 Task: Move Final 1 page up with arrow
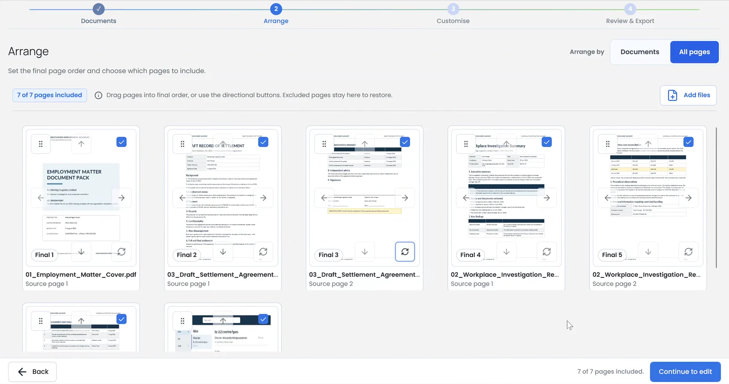pyautogui.click(x=81, y=144)
